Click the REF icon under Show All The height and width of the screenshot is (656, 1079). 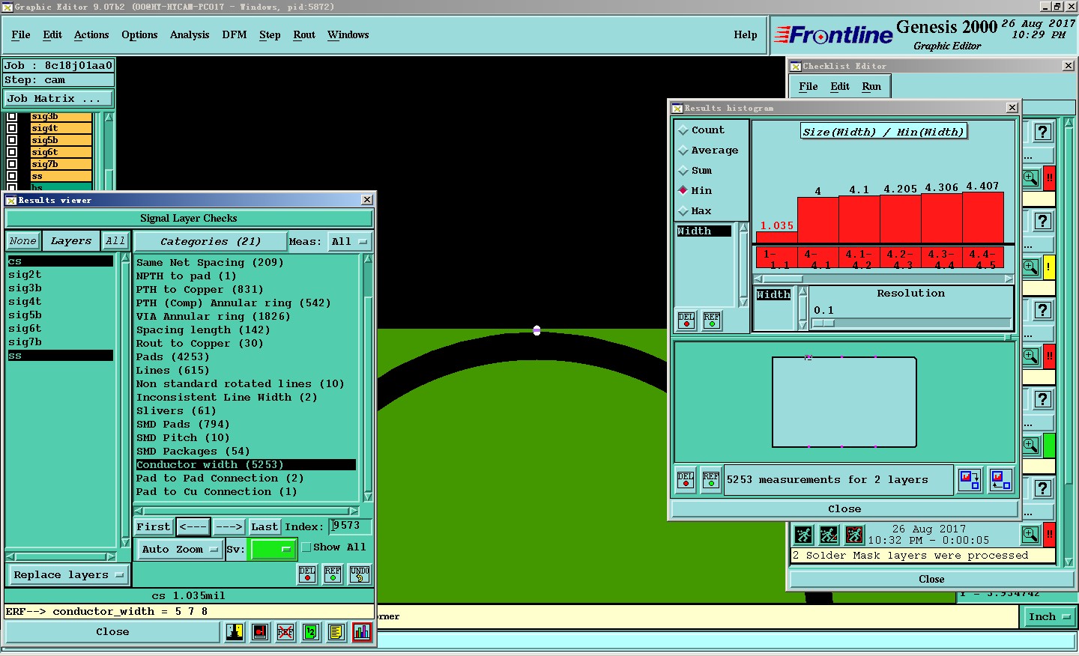333,574
